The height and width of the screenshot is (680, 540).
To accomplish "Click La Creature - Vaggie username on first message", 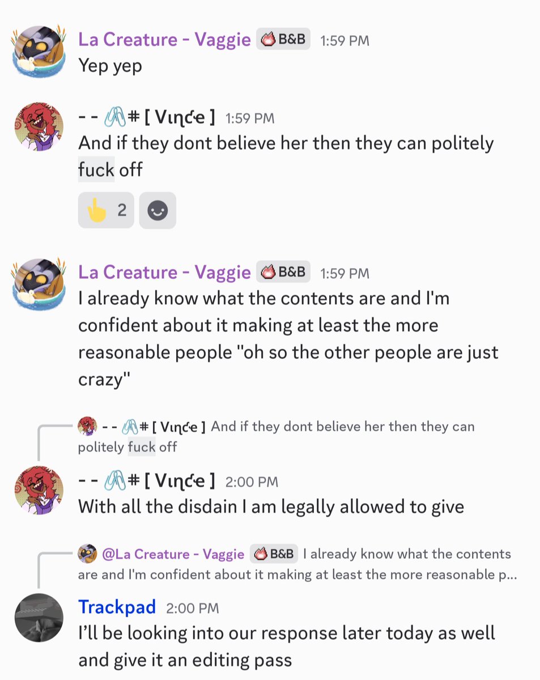I will [164, 40].
